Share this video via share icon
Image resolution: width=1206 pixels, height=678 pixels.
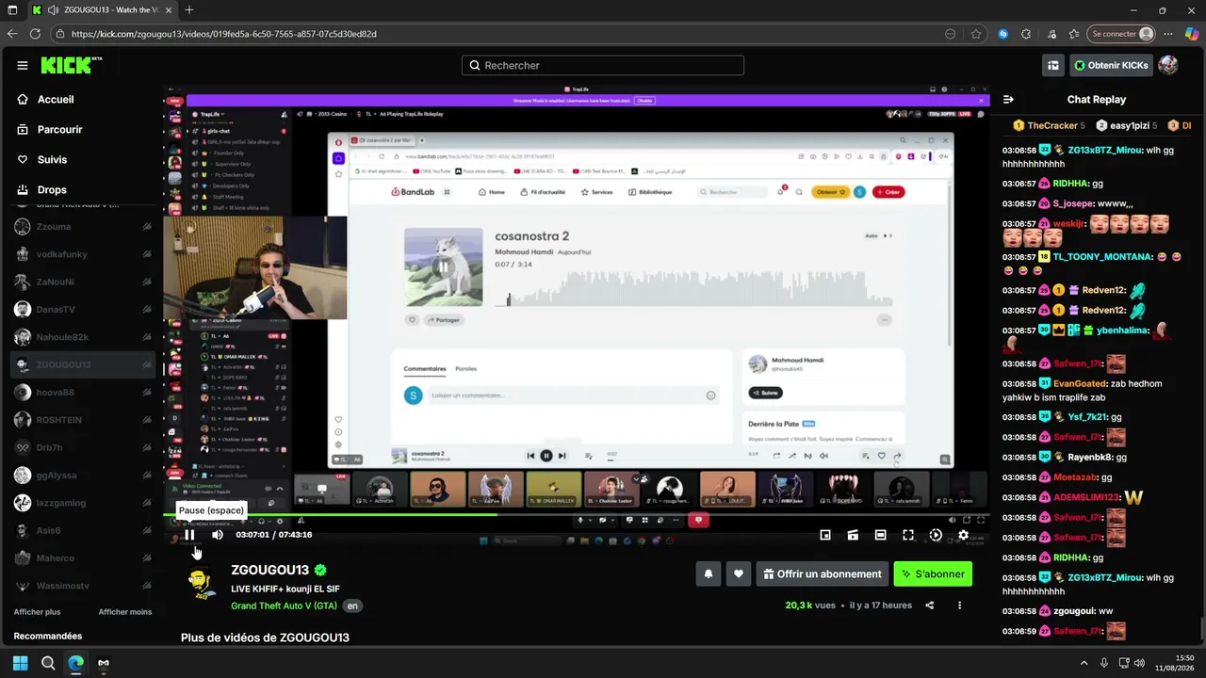click(x=930, y=605)
